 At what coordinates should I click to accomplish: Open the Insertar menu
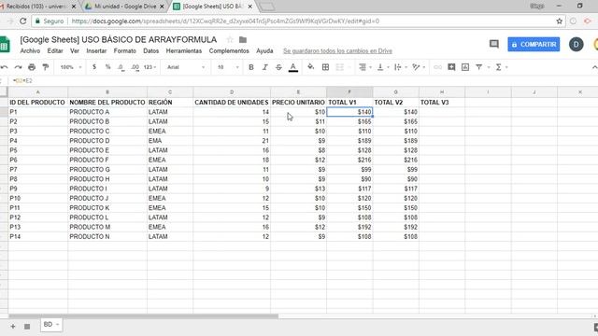click(96, 50)
